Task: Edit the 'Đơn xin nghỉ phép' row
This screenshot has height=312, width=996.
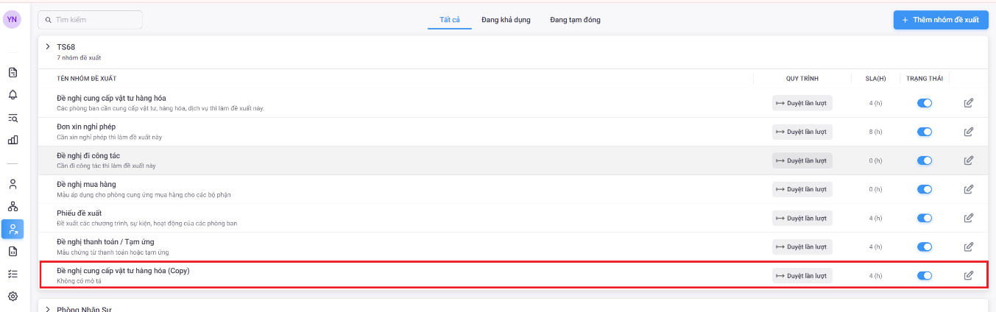Action: pos(968,132)
